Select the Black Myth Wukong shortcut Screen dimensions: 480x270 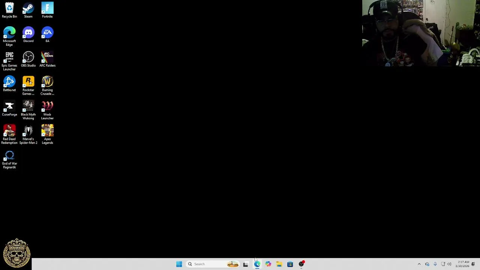28,110
